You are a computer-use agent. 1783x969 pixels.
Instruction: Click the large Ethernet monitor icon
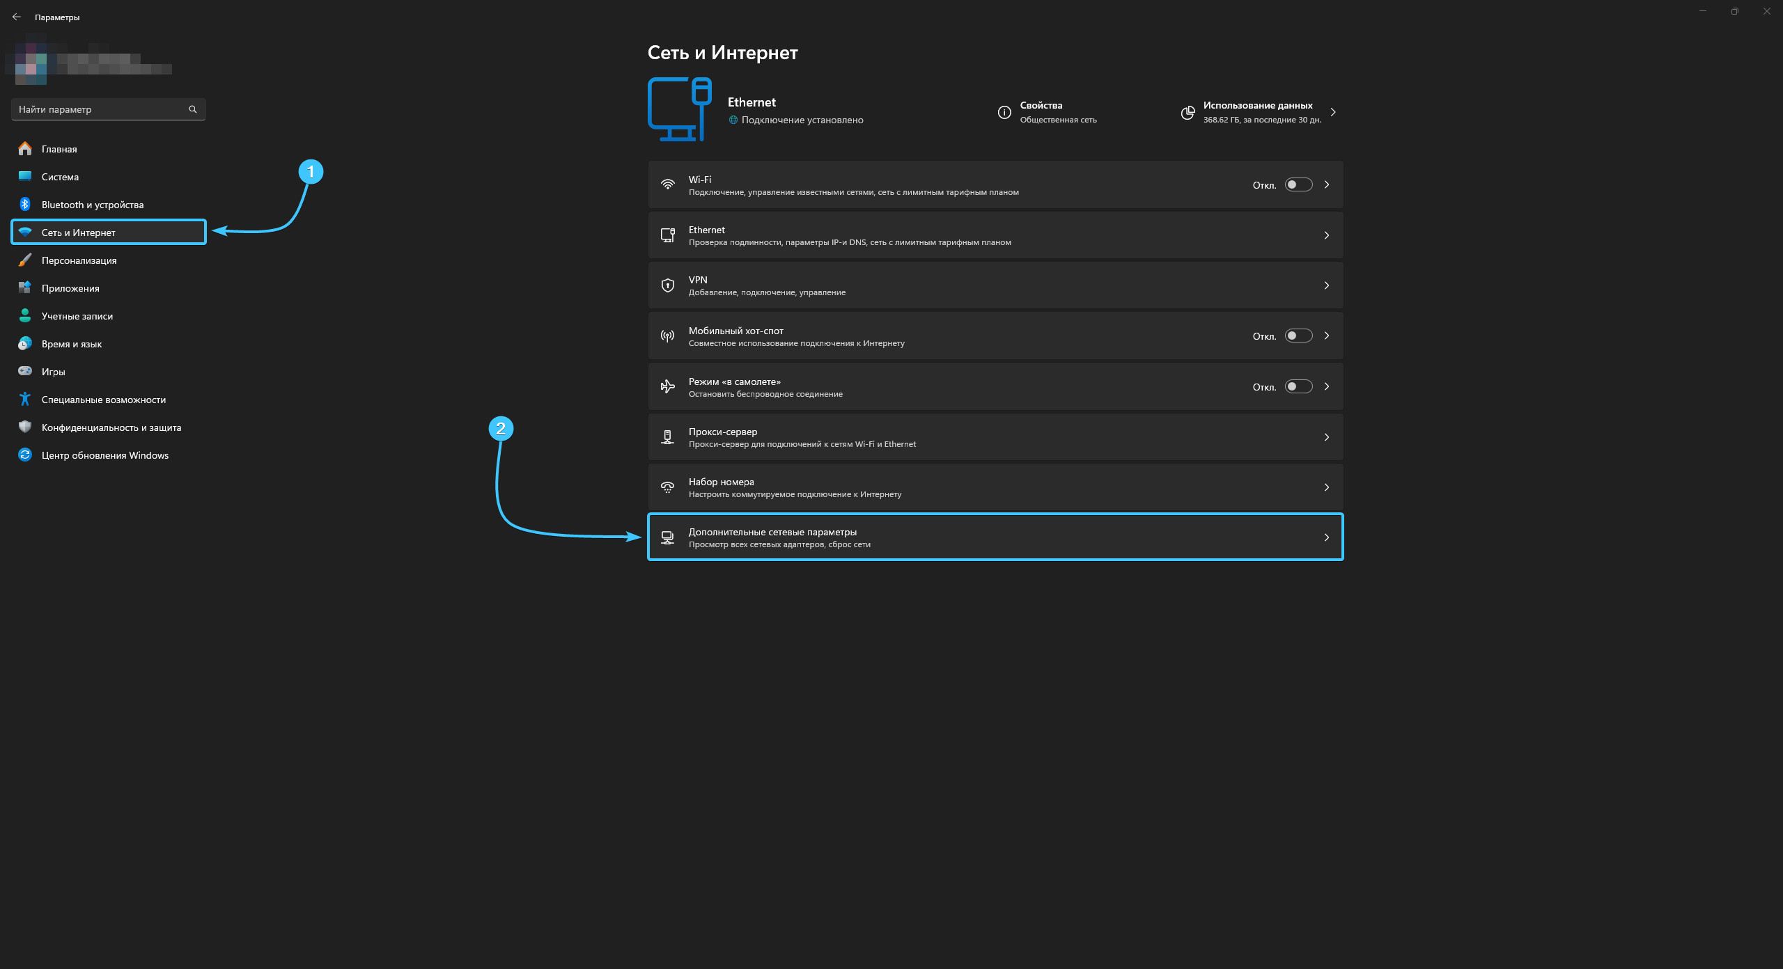[x=679, y=109]
